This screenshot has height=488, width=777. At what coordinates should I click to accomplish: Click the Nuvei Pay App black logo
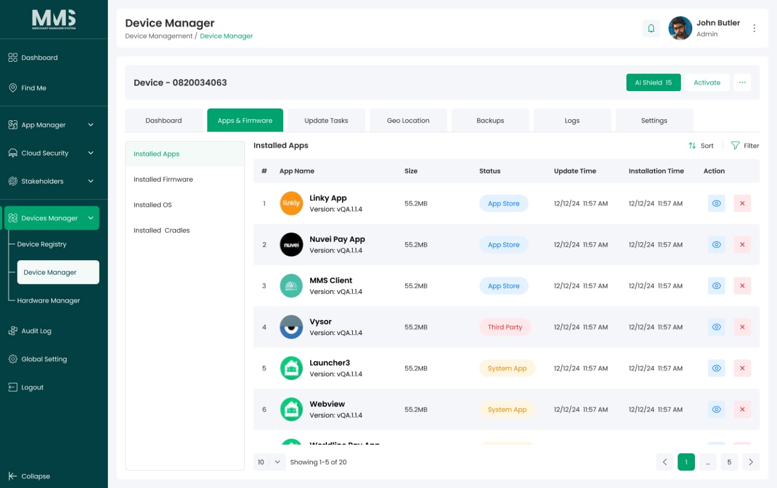tap(292, 245)
